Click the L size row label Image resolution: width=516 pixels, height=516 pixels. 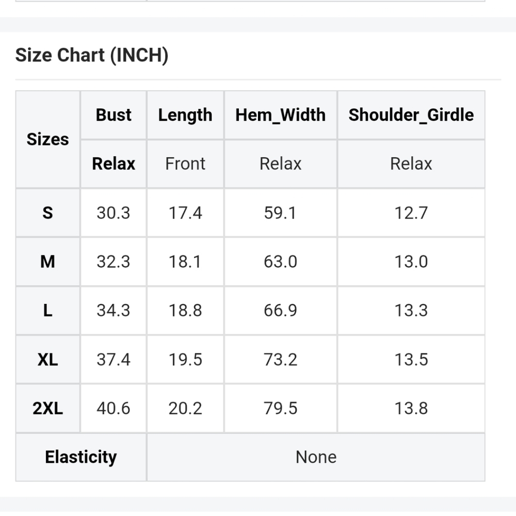(47, 311)
